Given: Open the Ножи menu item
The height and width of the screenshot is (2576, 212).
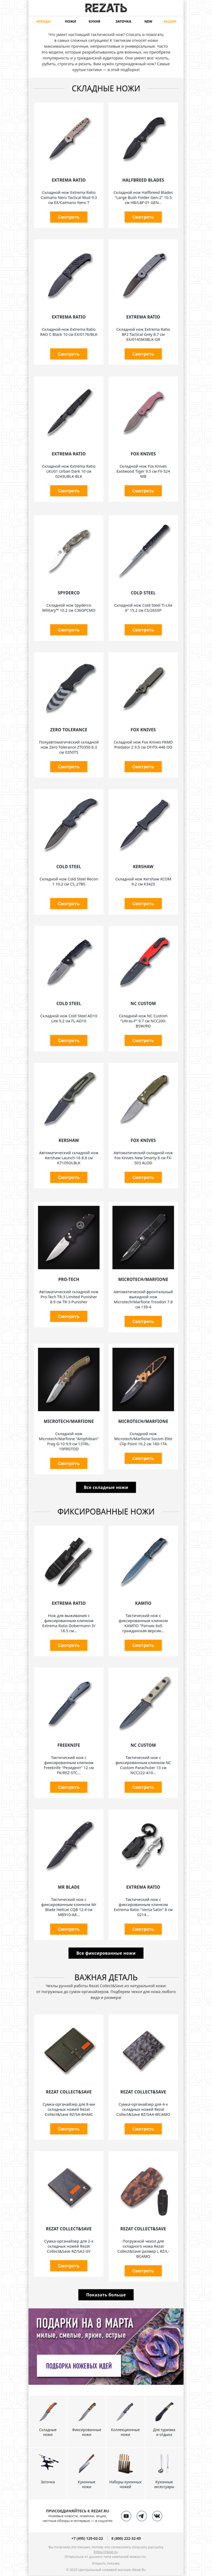Looking at the screenshot, I should coord(70,21).
